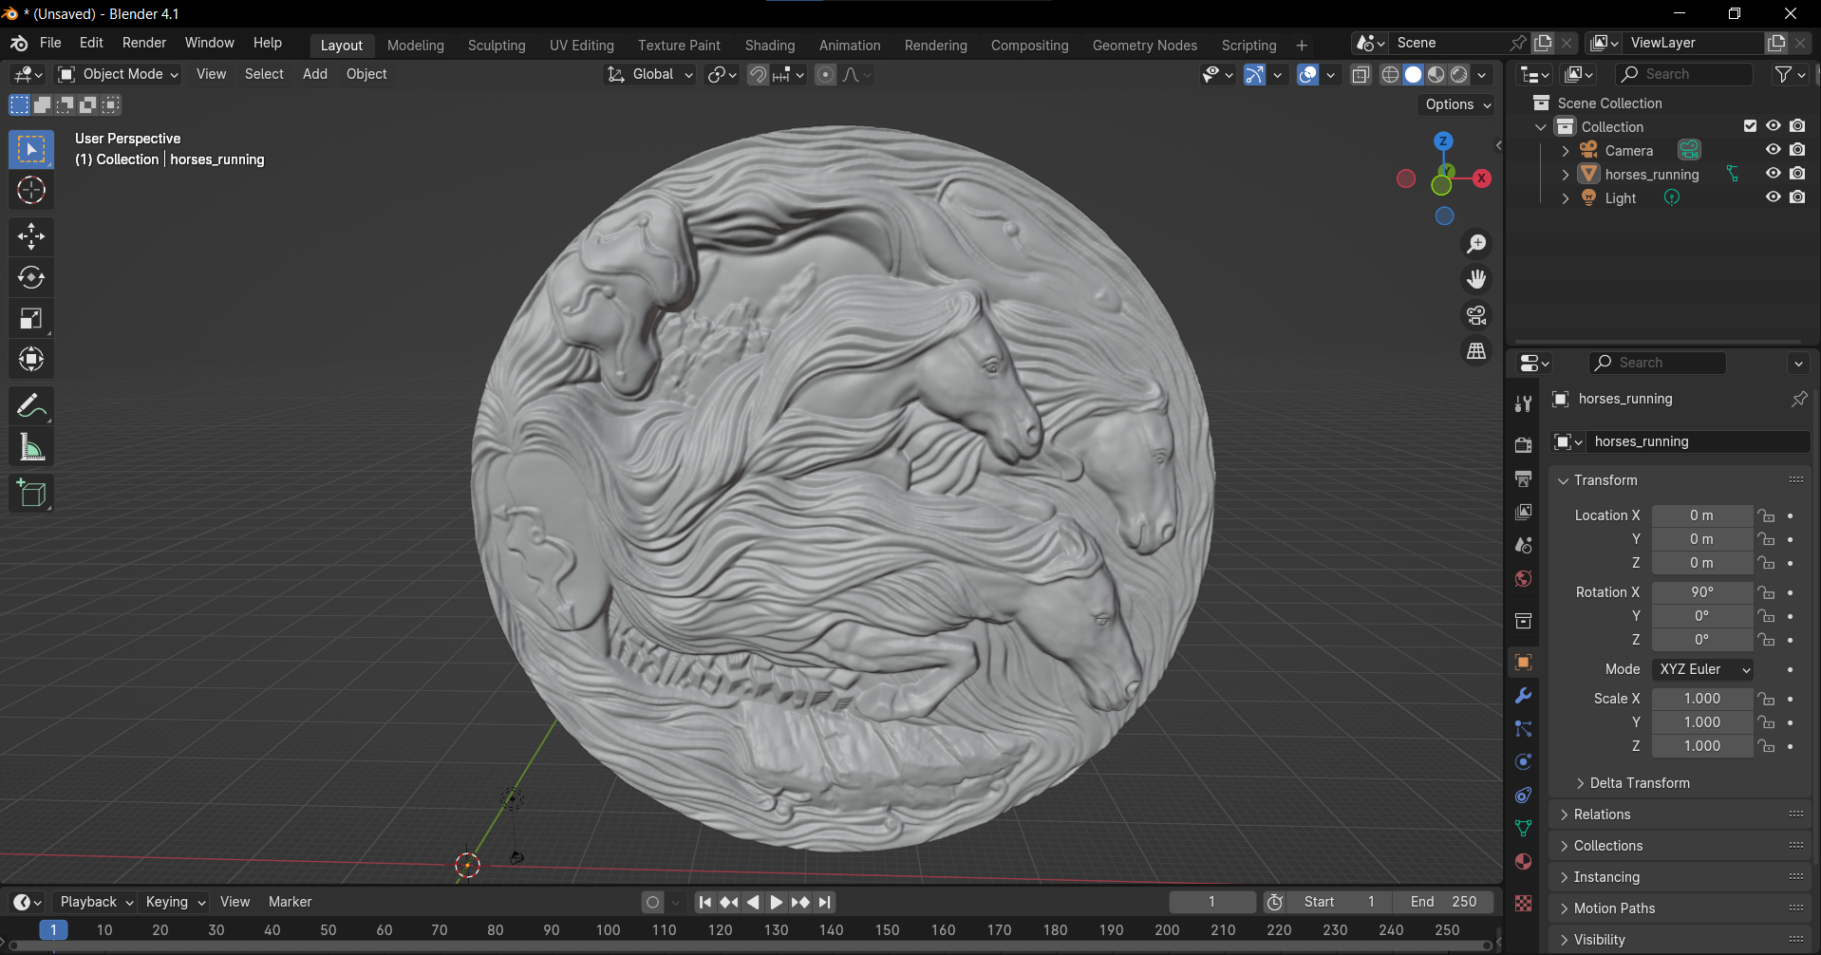
Task: Open the Output properties tab
Action: (x=1523, y=478)
